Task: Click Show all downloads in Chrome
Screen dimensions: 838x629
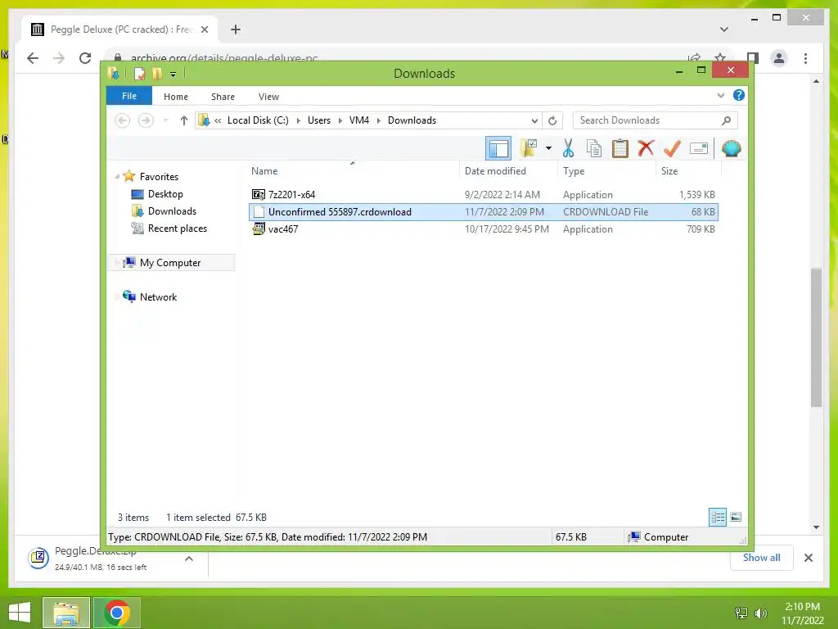Action: point(761,557)
